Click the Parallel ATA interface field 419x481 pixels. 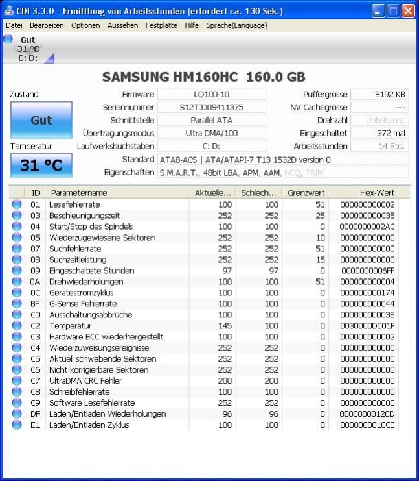coord(212,120)
